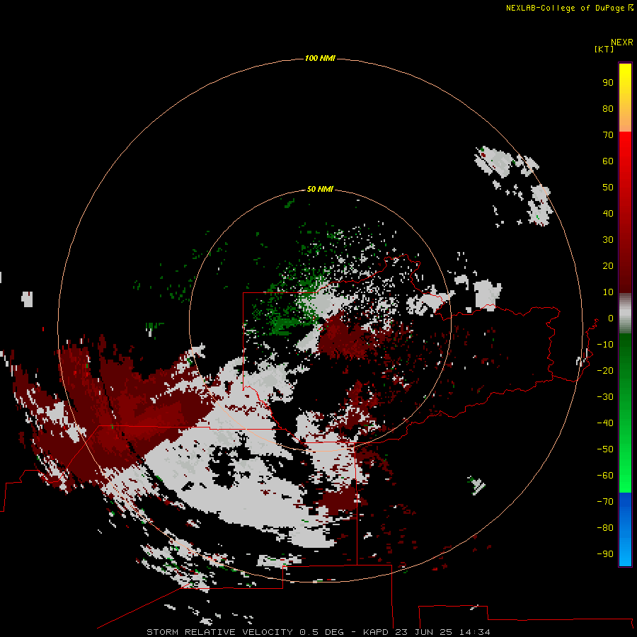Click the STORM RELATIVE VELOCITY product caption

tap(219, 632)
